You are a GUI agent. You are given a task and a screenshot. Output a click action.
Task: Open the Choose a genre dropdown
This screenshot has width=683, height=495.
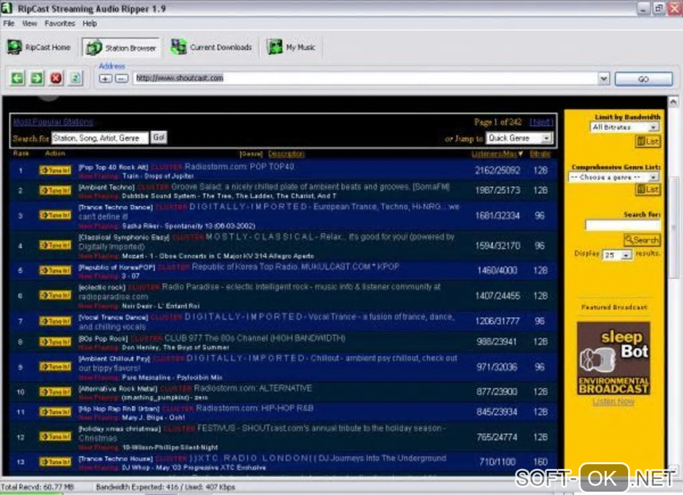[x=613, y=177]
